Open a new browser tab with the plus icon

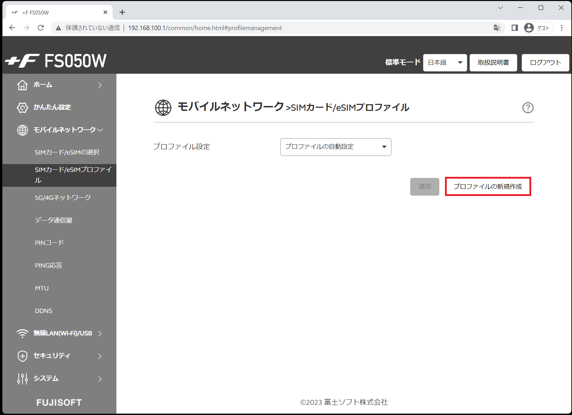click(x=122, y=12)
